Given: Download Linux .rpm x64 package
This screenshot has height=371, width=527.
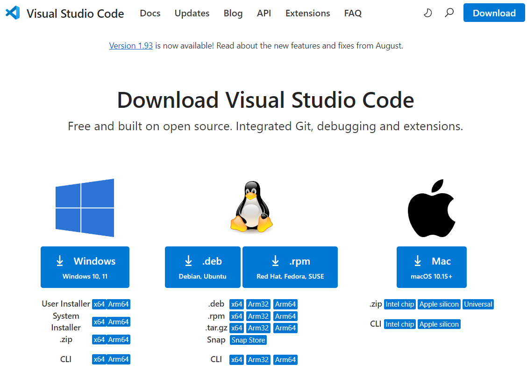Looking at the screenshot, I should (236, 316).
